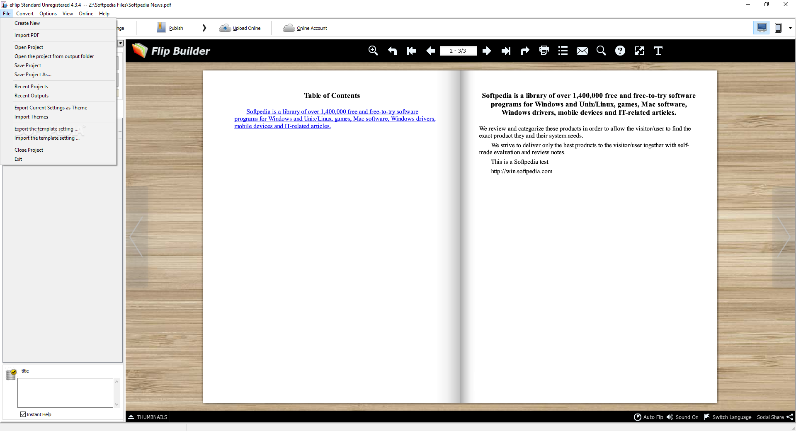The image size is (796, 431).
Task: Choose Save Project As... entry
Action: click(x=58, y=75)
